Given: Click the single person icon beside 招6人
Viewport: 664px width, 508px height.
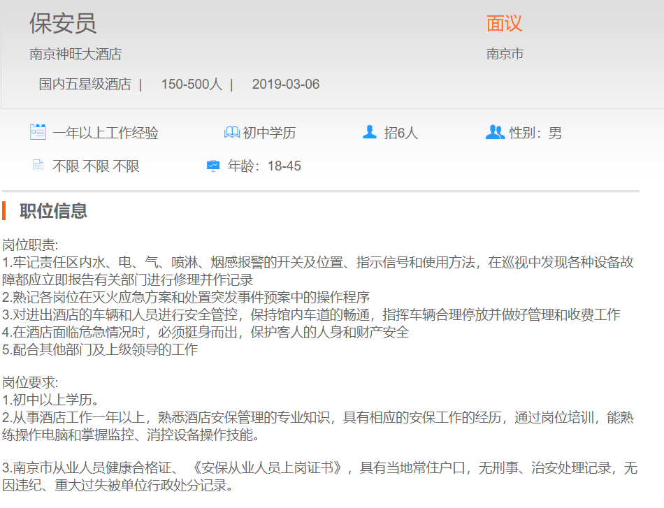Looking at the screenshot, I should (370, 132).
